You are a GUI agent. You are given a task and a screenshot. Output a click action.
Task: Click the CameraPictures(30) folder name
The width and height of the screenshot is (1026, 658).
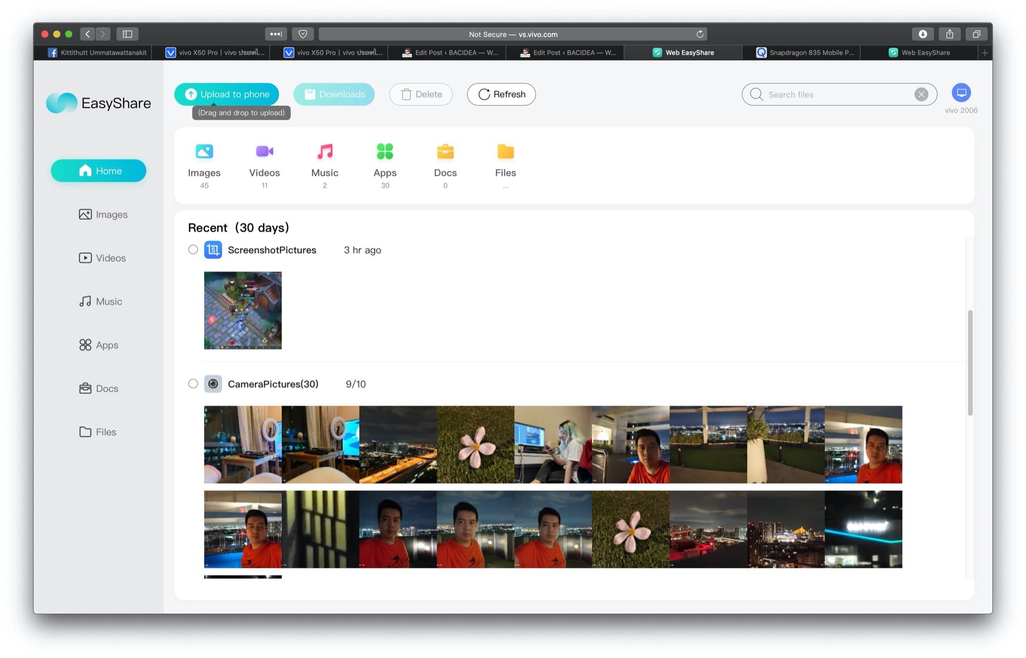pyautogui.click(x=273, y=384)
